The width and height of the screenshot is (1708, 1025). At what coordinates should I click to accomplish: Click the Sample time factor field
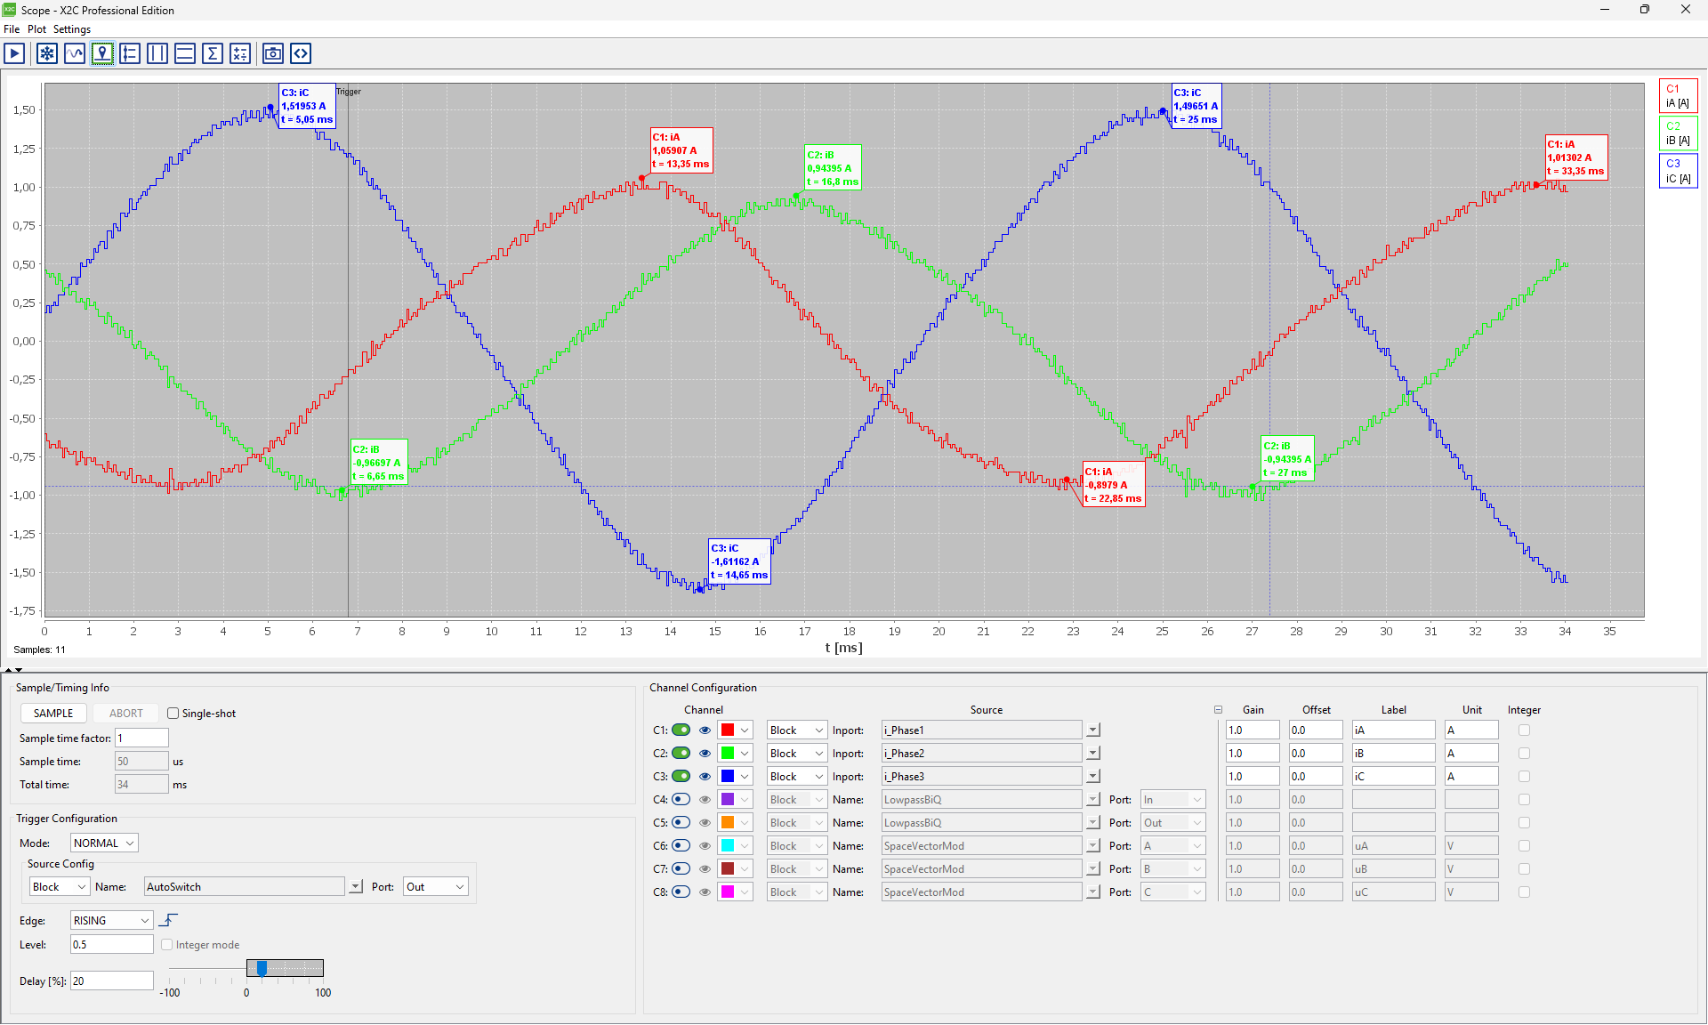point(141,738)
